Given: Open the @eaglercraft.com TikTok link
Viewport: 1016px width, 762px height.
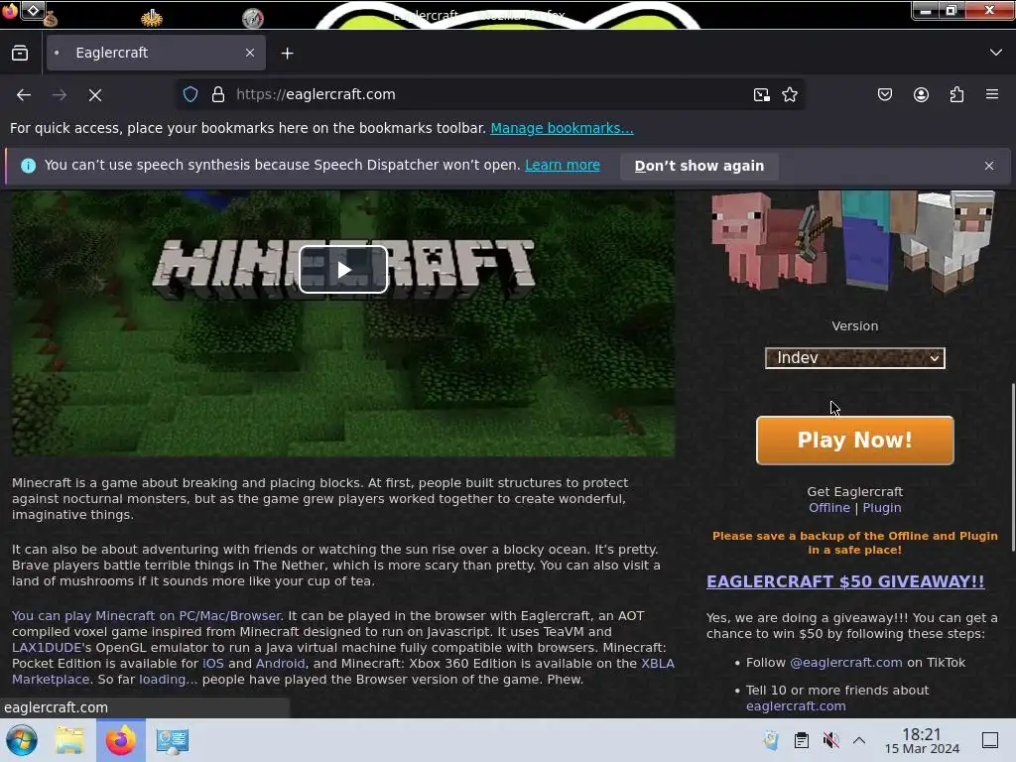Looking at the screenshot, I should coord(845,662).
